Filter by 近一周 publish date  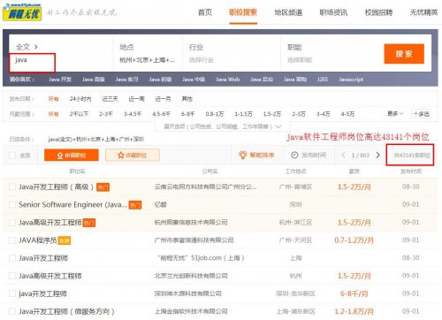coord(136,99)
